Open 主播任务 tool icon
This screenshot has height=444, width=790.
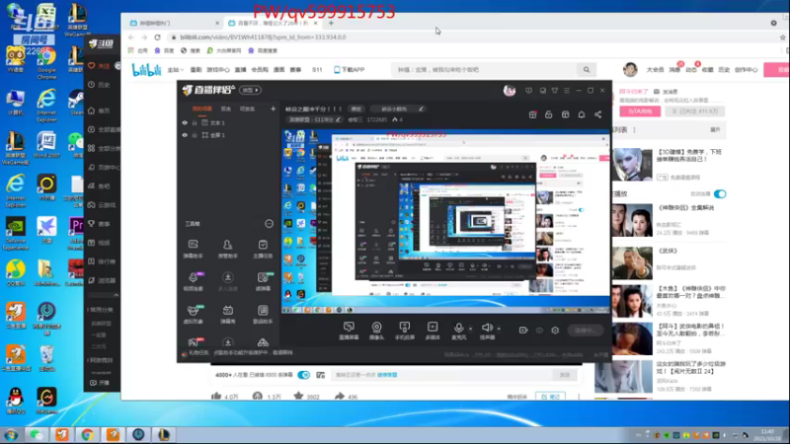point(263,249)
